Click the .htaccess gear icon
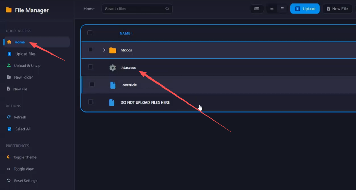The height and width of the screenshot is (190, 356). [x=113, y=68]
